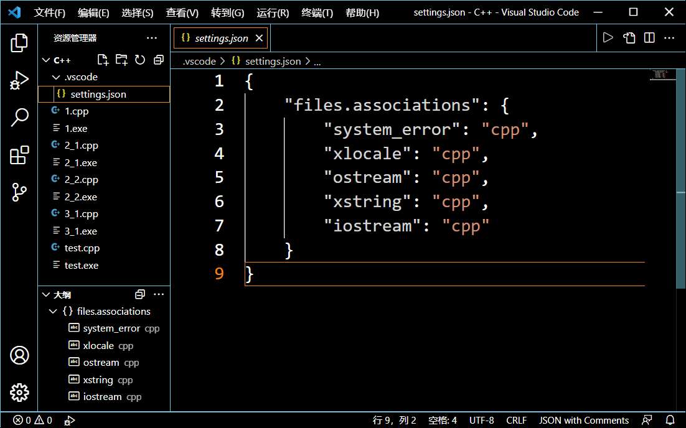The image size is (686, 428).
Task: Click the Manage gear icon
Action: pyautogui.click(x=19, y=393)
